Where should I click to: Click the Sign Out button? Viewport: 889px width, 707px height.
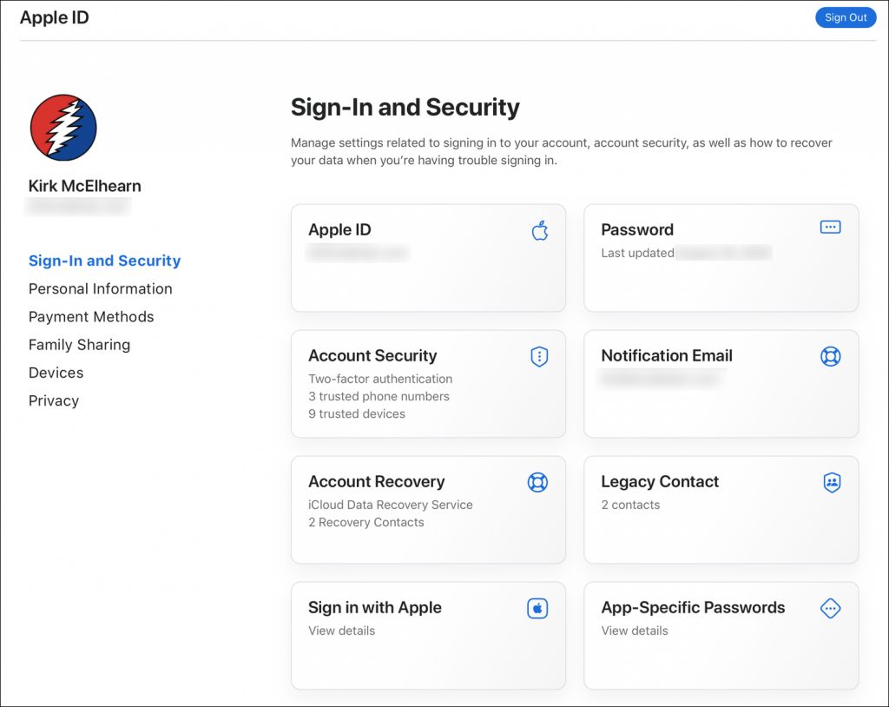845,17
